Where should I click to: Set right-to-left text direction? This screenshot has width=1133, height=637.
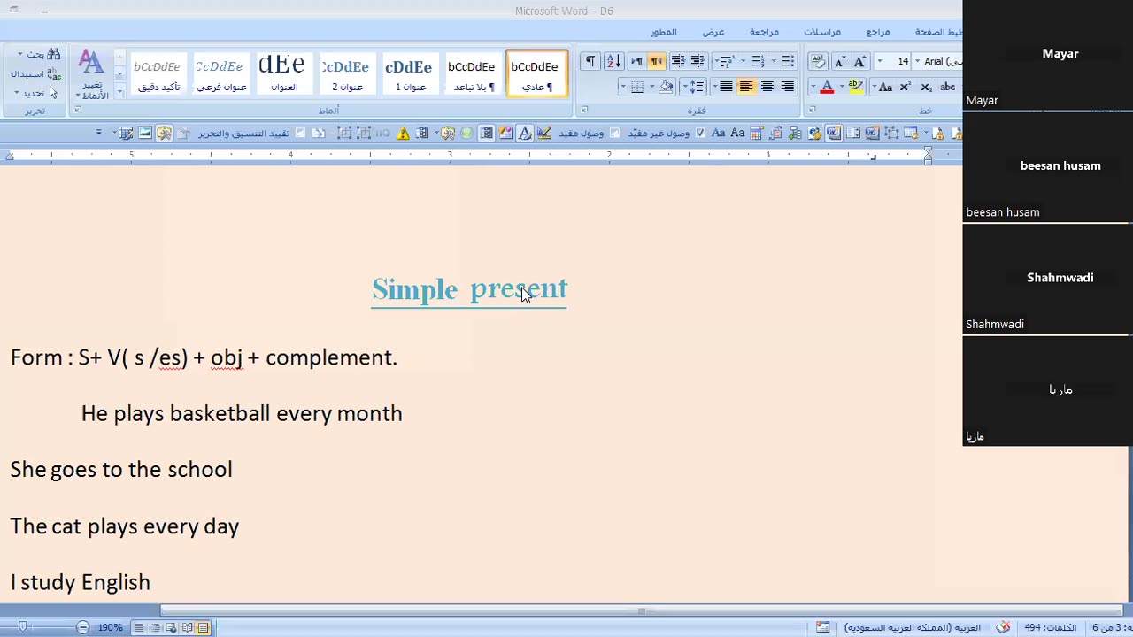coord(657,61)
